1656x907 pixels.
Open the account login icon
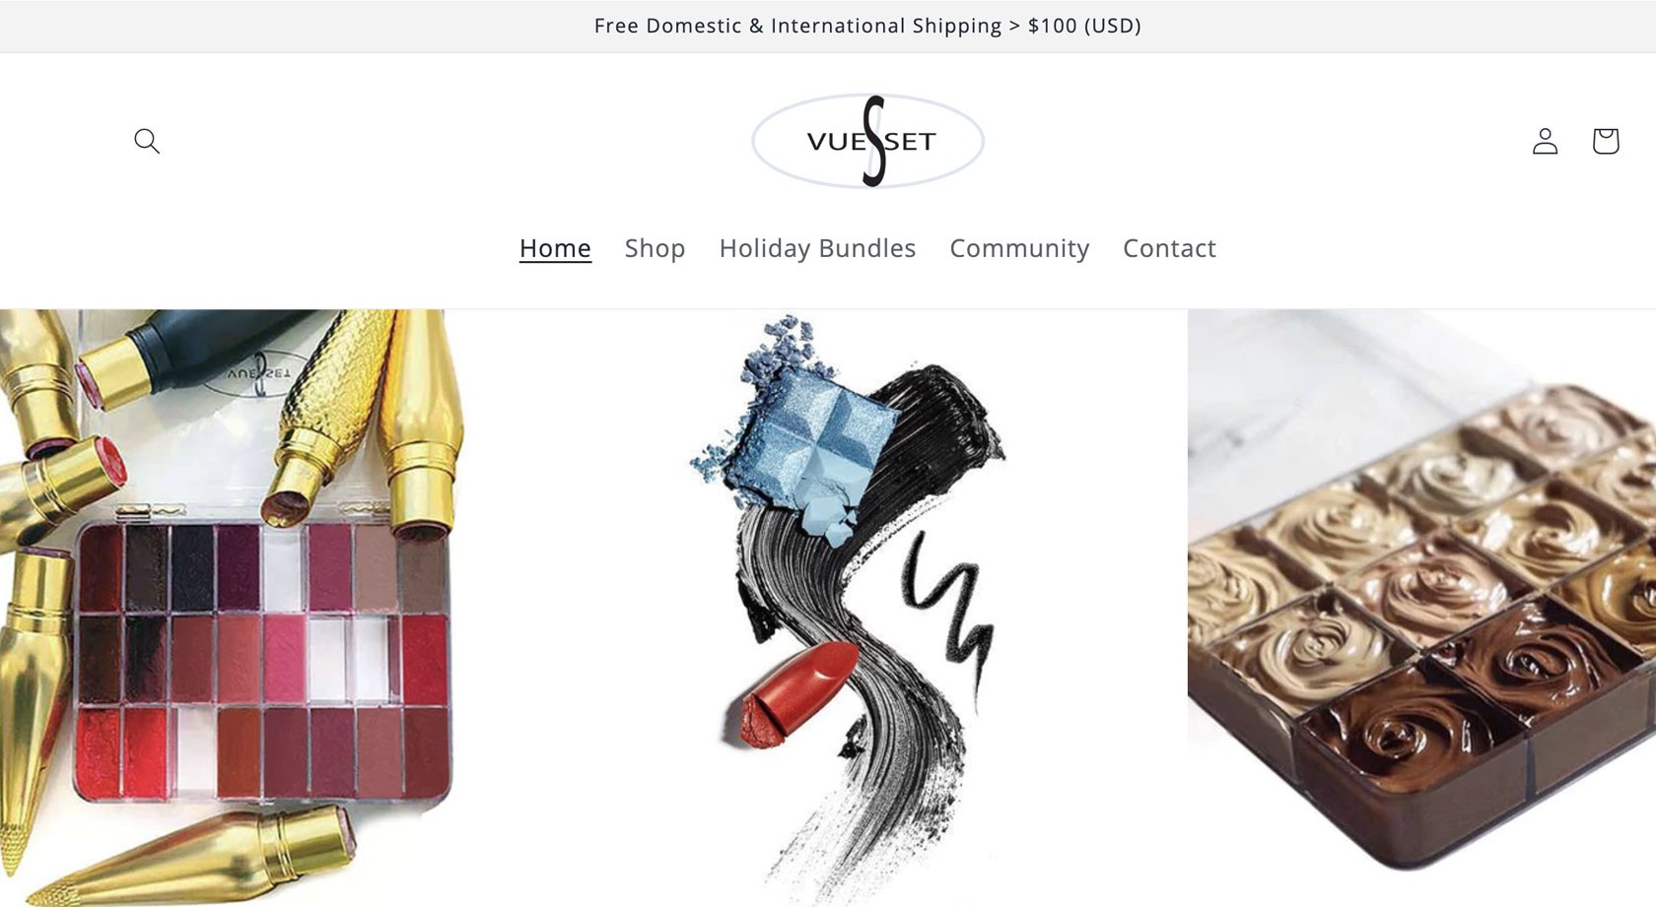(1545, 141)
